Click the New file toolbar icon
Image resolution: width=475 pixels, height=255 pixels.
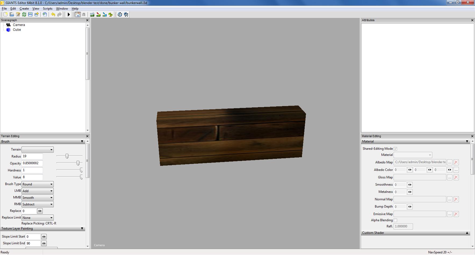5,14
